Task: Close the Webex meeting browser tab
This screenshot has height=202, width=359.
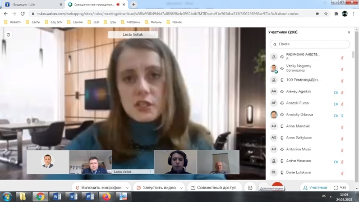Action: (x=124, y=4)
